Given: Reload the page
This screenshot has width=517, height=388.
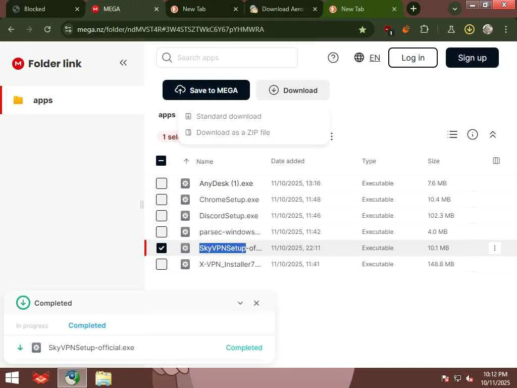Looking at the screenshot, I should (x=47, y=29).
